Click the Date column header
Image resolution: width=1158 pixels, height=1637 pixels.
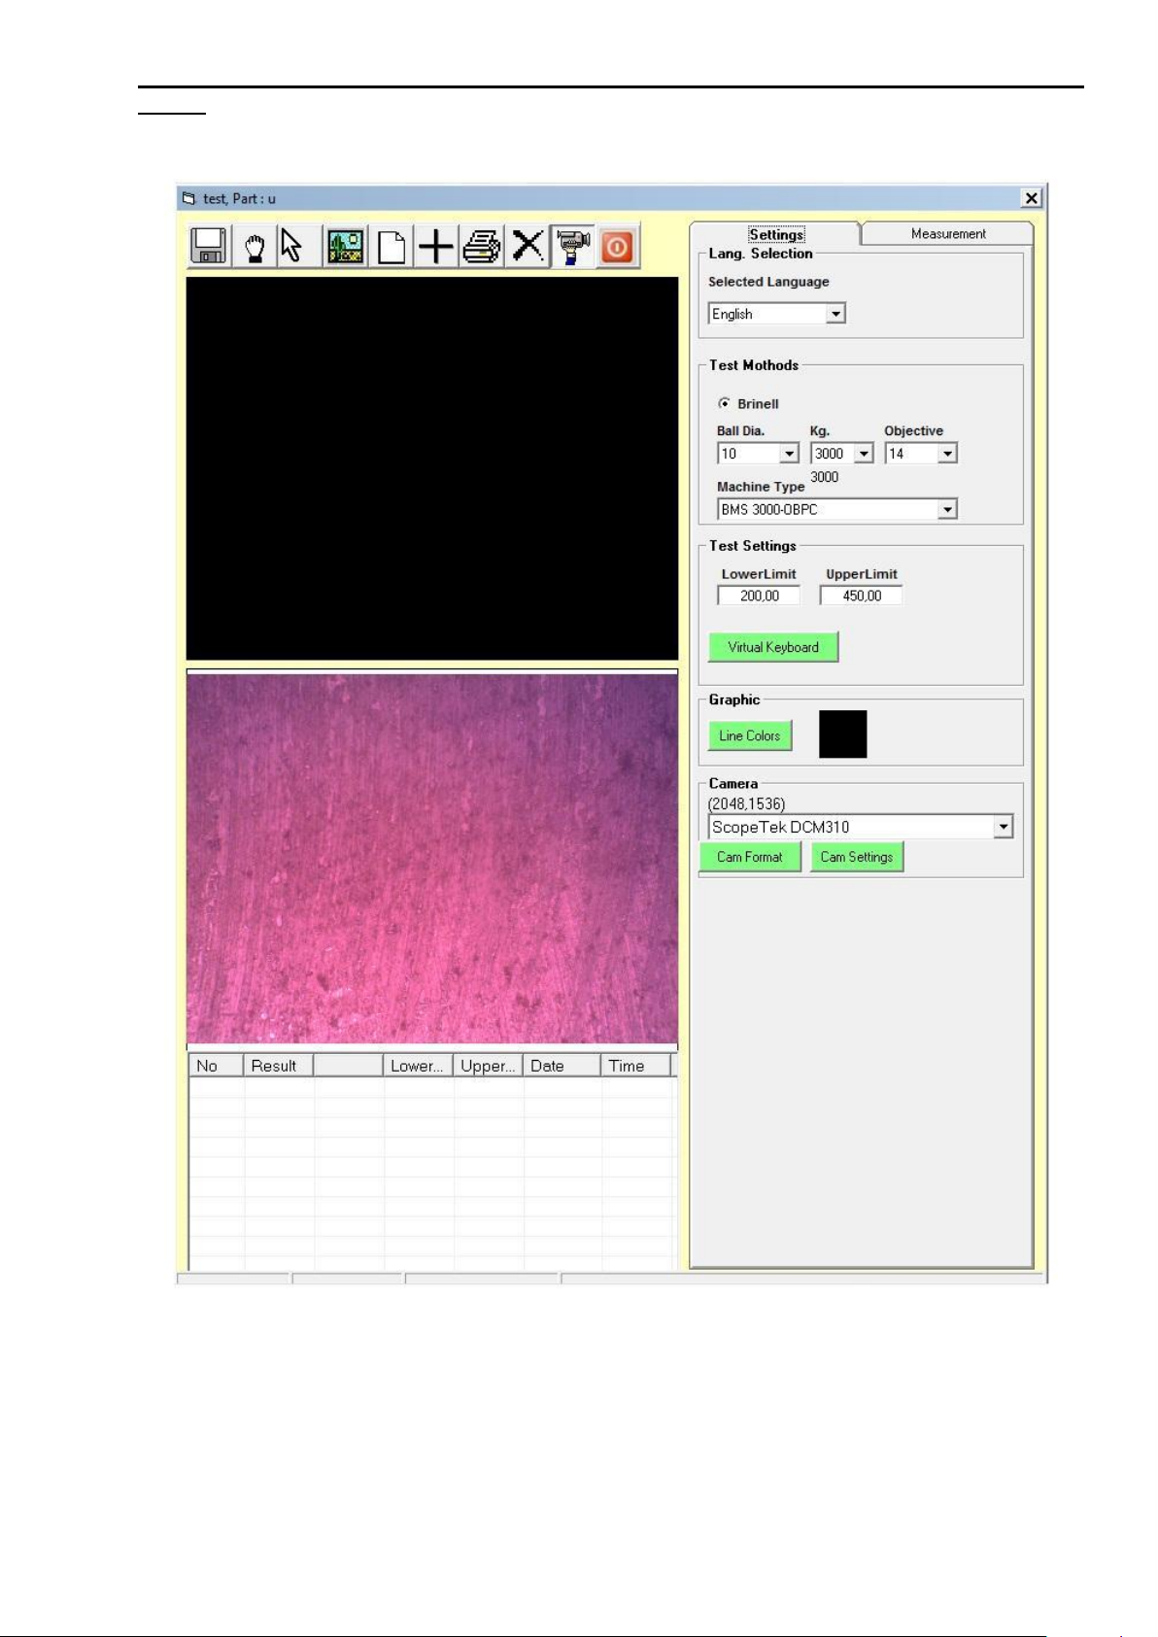(x=562, y=1066)
